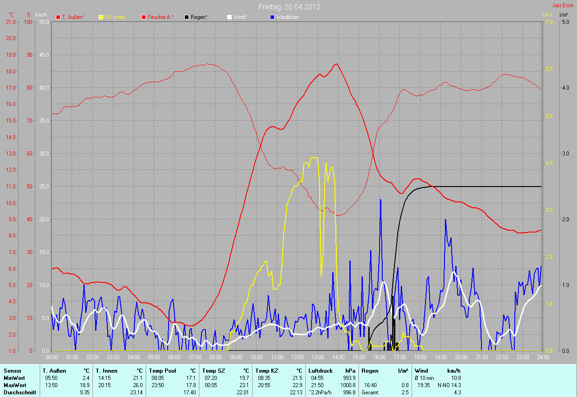The width and height of the screenshot is (577, 397).
Task: Click the red Feuchte A. legend swatch
Action: [x=144, y=17]
